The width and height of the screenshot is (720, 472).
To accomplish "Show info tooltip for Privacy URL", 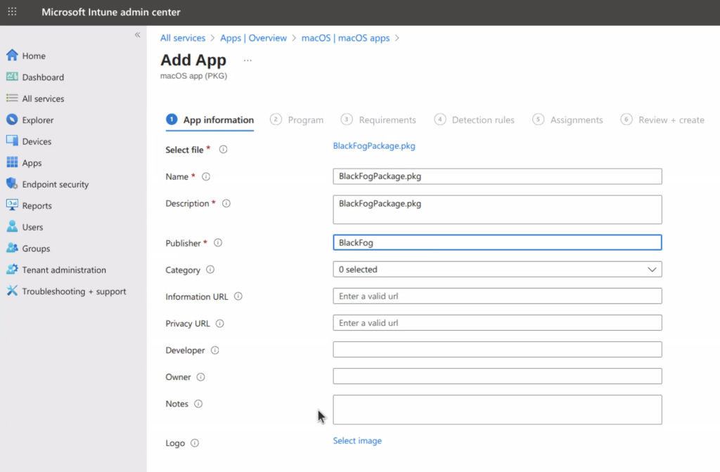I will (220, 323).
